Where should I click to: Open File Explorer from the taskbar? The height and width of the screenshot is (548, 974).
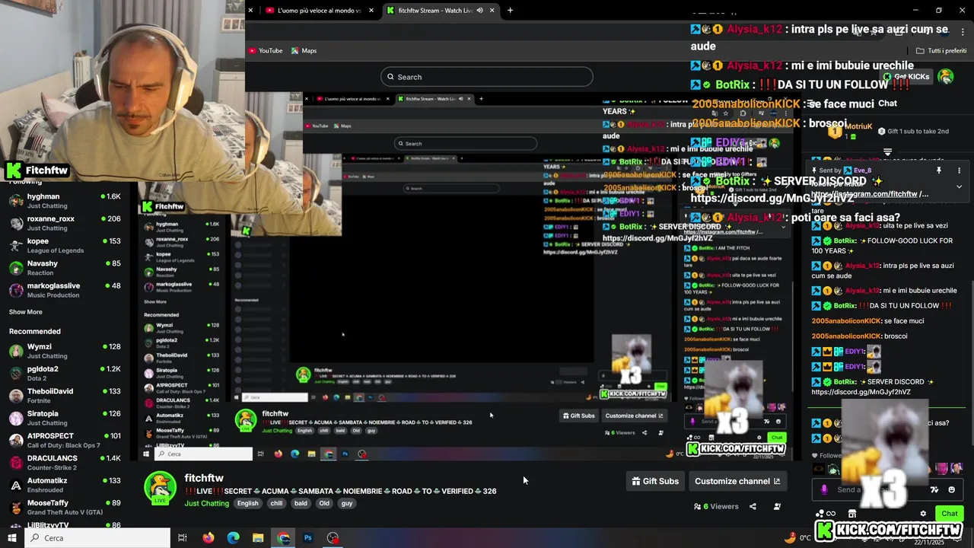(x=258, y=538)
